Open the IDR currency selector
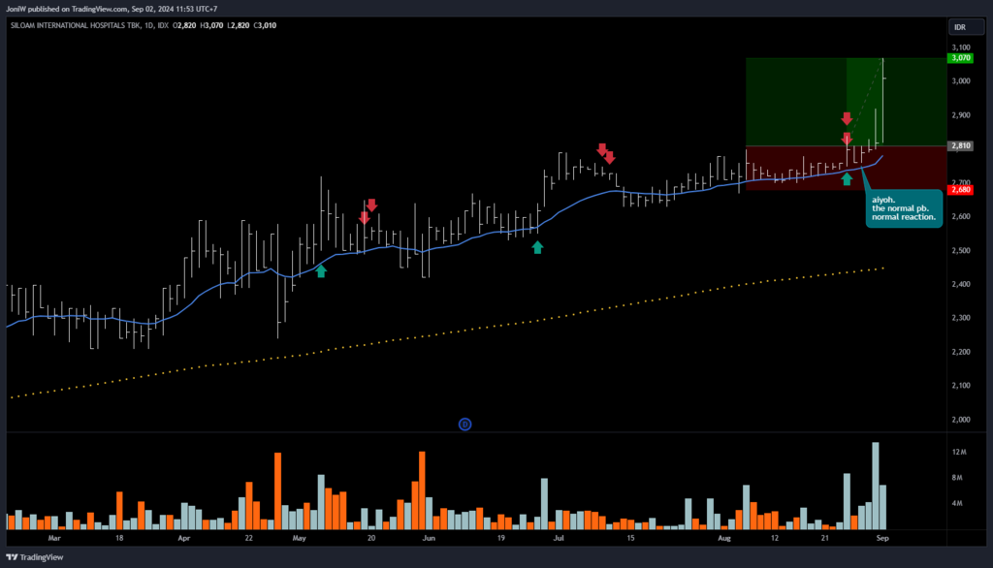 point(960,27)
